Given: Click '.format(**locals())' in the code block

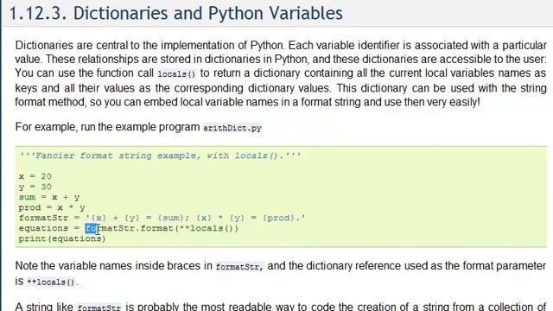Looking at the screenshot, I should pos(188,228).
